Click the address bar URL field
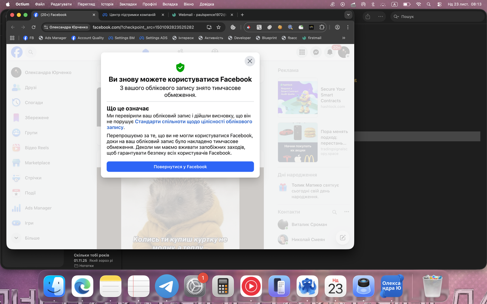 click(x=145, y=27)
